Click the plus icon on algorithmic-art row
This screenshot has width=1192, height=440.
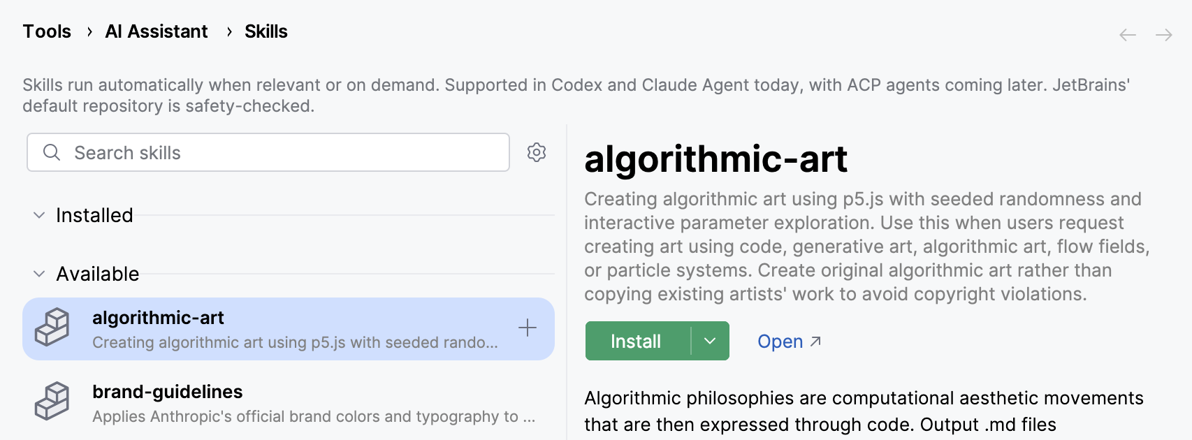click(528, 328)
